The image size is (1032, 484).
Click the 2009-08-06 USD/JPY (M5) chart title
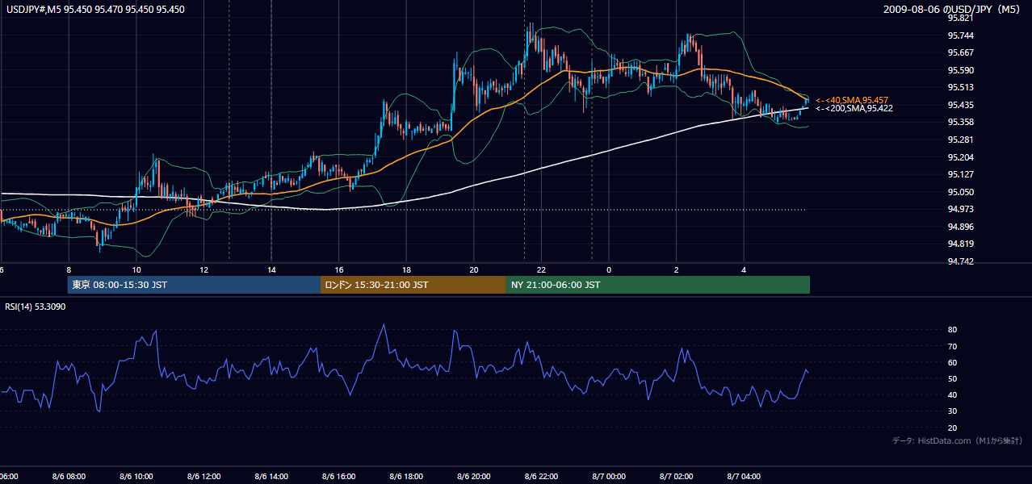point(953,10)
